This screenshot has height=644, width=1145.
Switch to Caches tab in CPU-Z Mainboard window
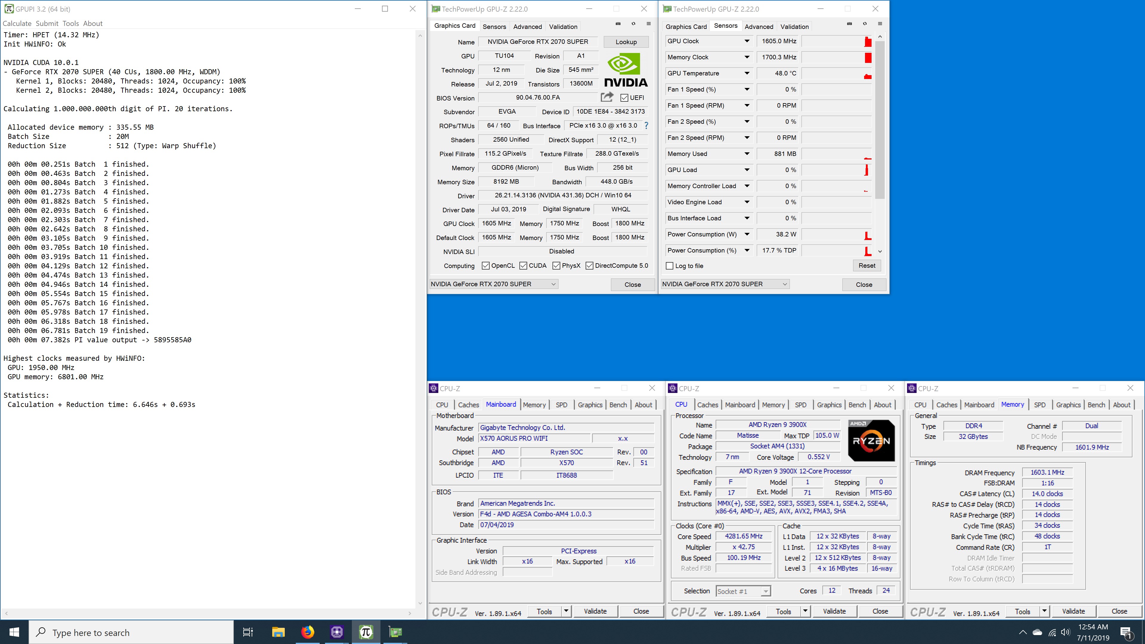coord(468,405)
